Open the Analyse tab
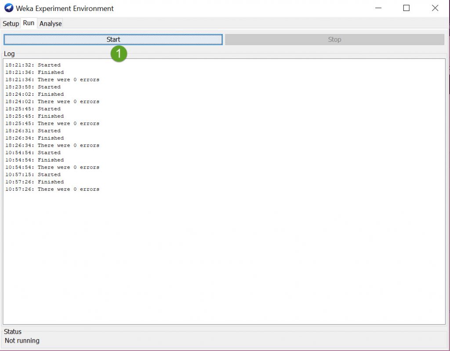Image resolution: width=450 pixels, height=351 pixels. point(51,24)
